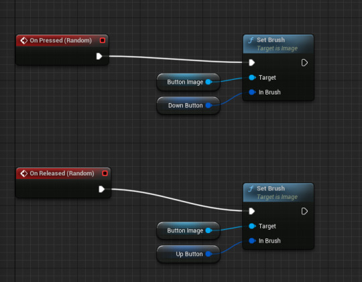Click Target pin on upper Set Brush
The height and width of the screenshot is (282, 362).
252,78
